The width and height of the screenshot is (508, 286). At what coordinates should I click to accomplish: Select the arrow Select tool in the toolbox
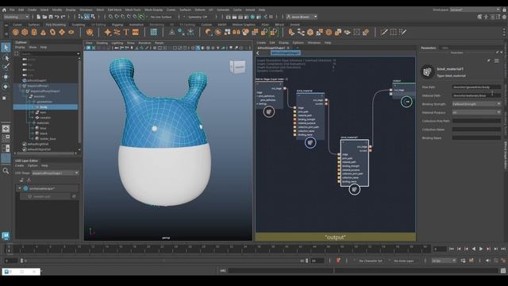click(x=6, y=48)
